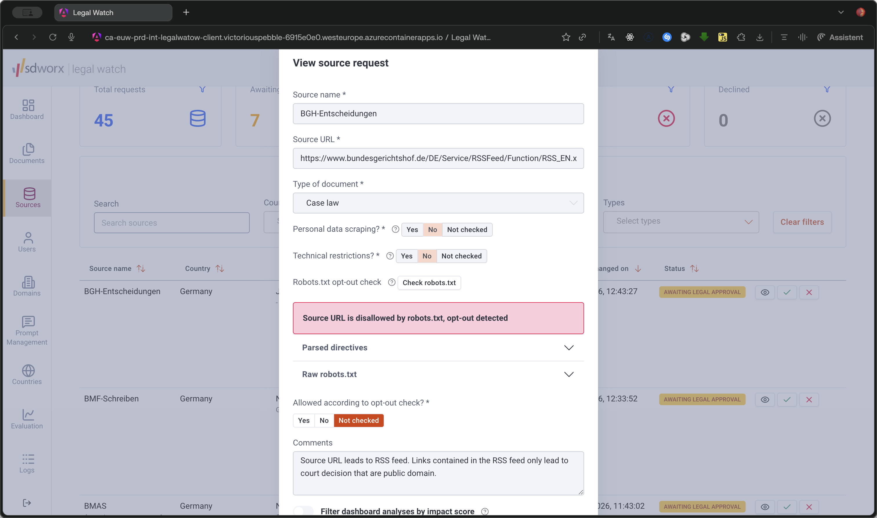Toggle Filter dashboard analyses by impact score
Viewport: 877px width, 518px height.
303,511
